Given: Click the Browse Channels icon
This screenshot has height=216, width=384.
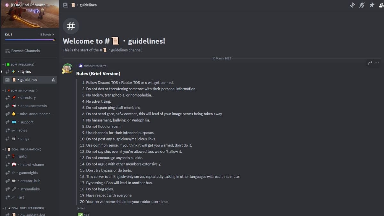Looking at the screenshot, I should [8, 51].
